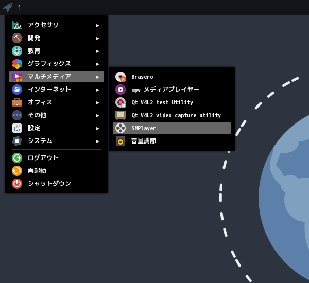This screenshot has width=309, height=283.
Task: Click the green ログアウト icon
Action: tap(17, 158)
